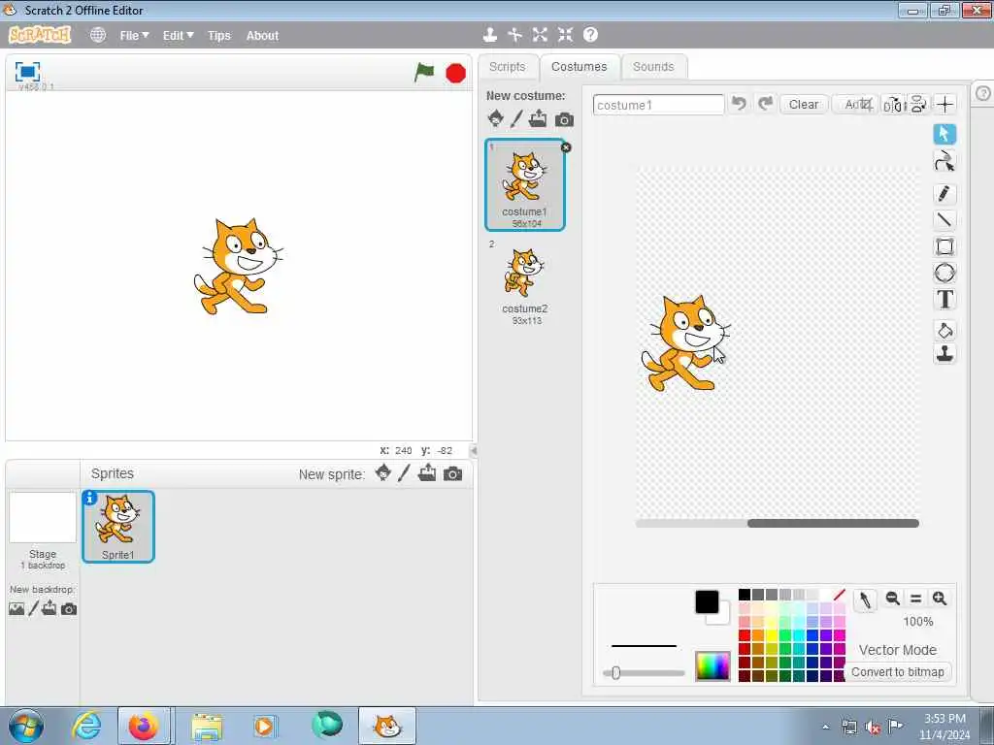Select the Grow sprite tool
The height and width of the screenshot is (745, 994).
tap(540, 35)
